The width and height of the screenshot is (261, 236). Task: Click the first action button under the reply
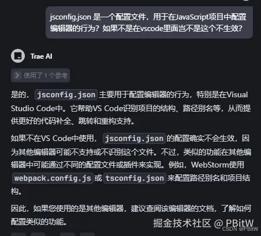pyautogui.click(x=18, y=234)
